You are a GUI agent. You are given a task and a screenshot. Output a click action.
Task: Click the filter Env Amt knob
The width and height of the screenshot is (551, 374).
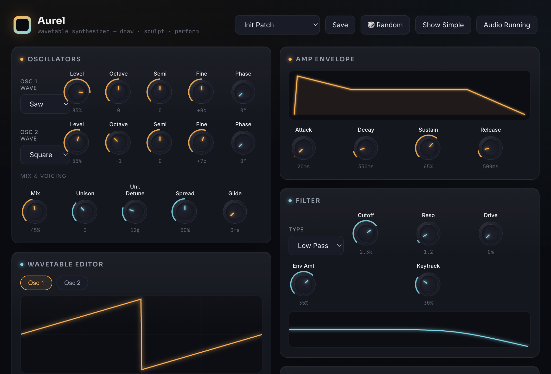coord(304,284)
